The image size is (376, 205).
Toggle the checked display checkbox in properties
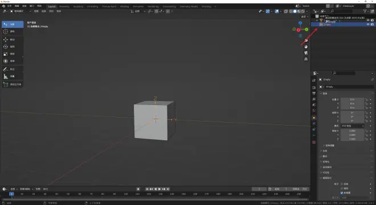coord(342,193)
